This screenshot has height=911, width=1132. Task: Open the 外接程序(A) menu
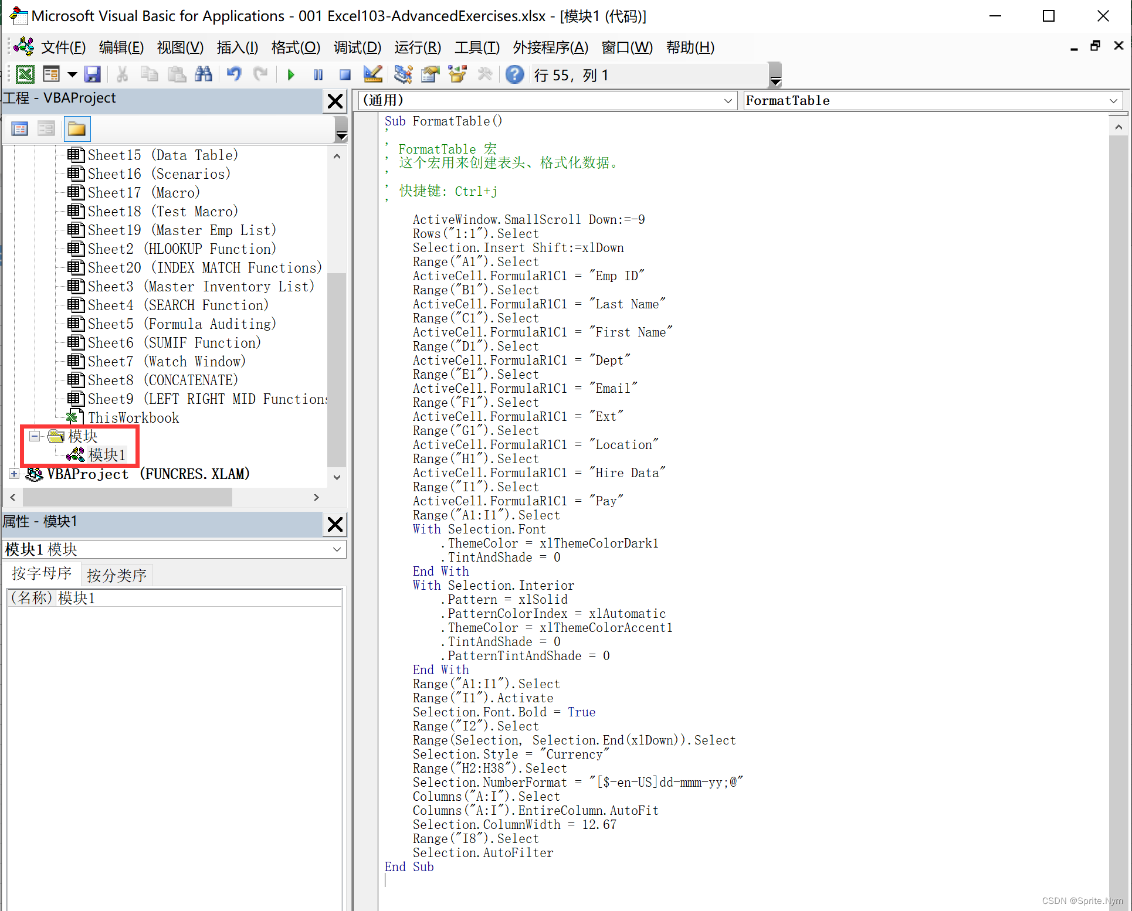[x=550, y=47]
